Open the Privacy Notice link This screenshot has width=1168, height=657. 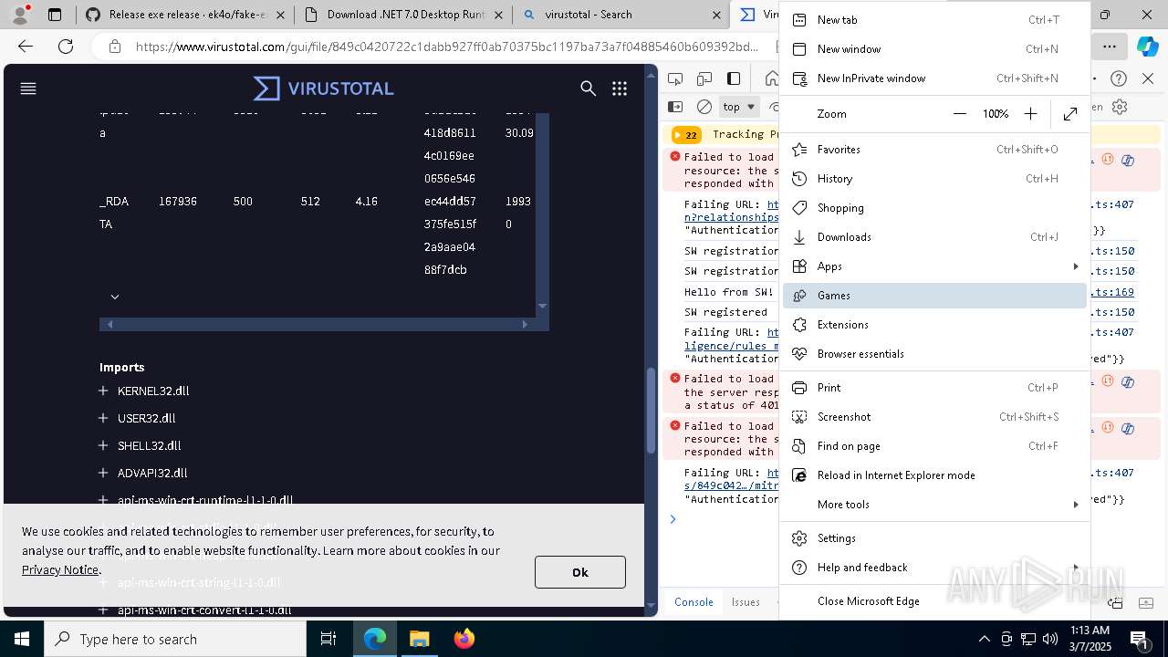[60, 570]
